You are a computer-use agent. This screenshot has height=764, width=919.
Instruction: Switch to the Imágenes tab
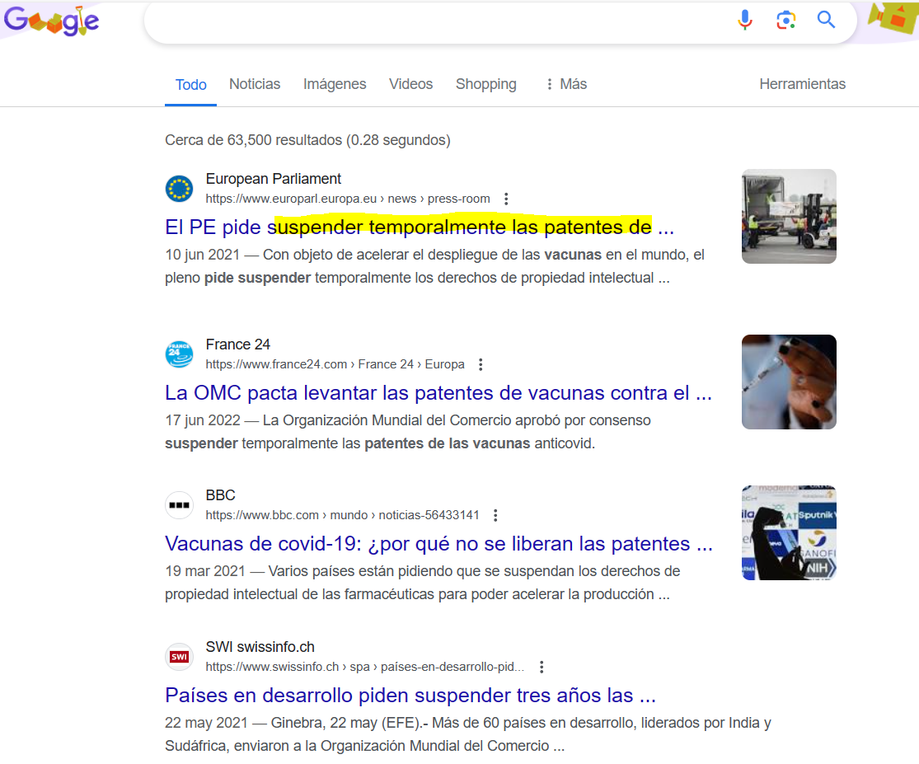(335, 84)
